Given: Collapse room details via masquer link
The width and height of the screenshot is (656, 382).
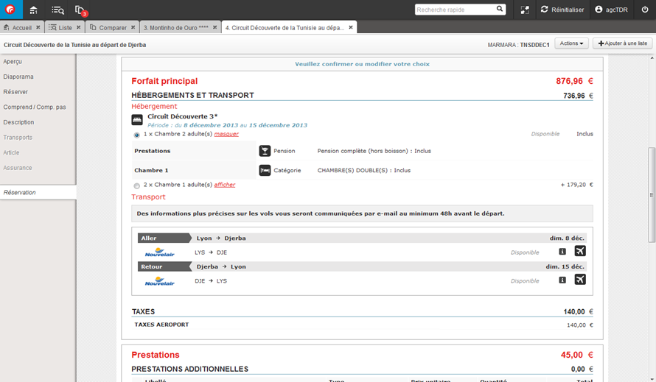Looking at the screenshot, I should pos(226,134).
